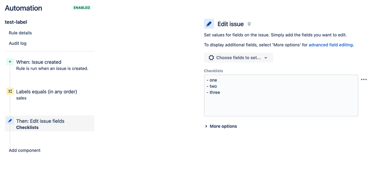372x185 pixels.
Task: Click the test-label rule name
Action: [16, 22]
